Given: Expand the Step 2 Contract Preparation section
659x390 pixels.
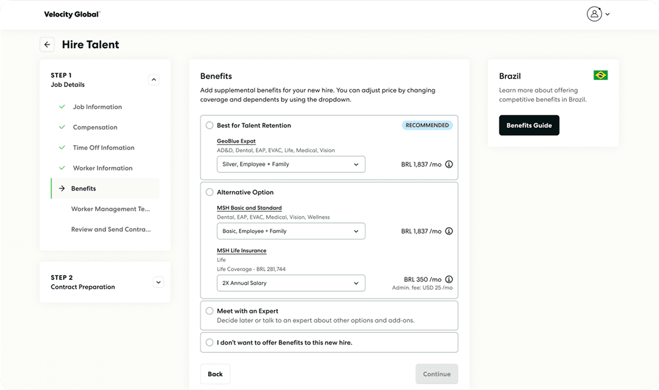Looking at the screenshot, I should 158,282.
